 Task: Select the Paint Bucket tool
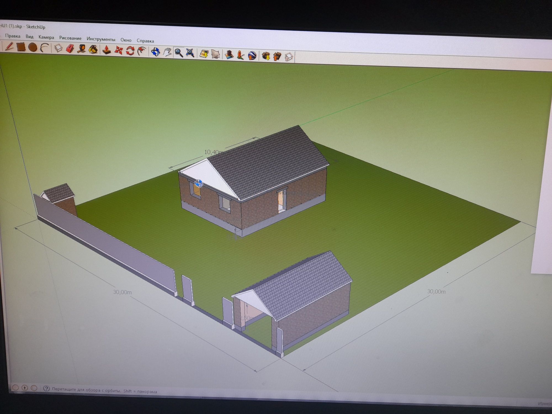pyautogui.click(x=93, y=50)
